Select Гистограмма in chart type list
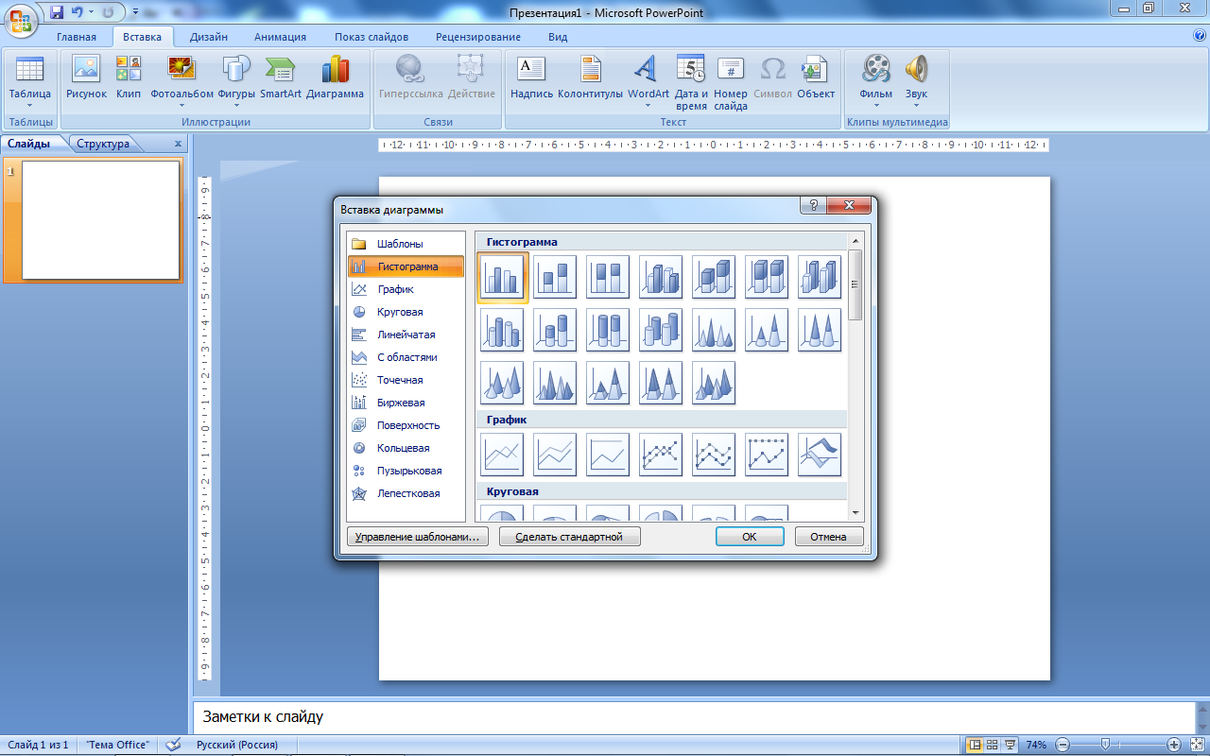The image size is (1210, 756). tap(406, 266)
